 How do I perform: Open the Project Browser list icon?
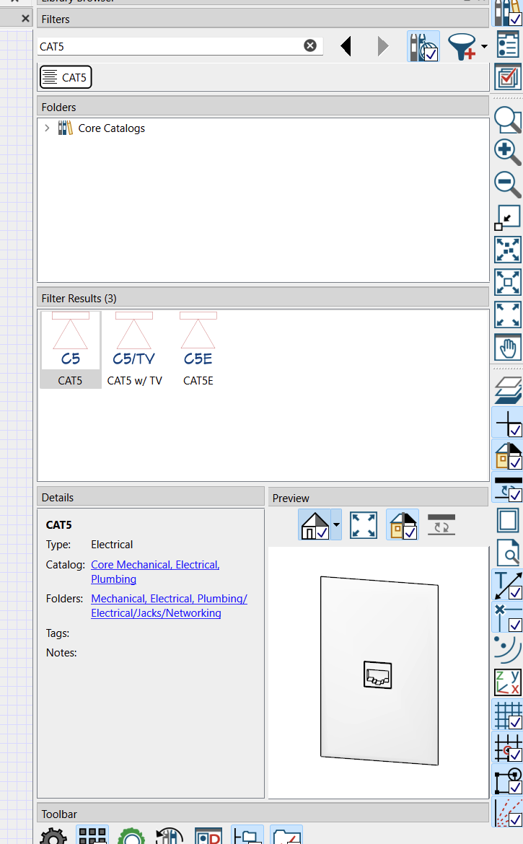[x=508, y=44]
